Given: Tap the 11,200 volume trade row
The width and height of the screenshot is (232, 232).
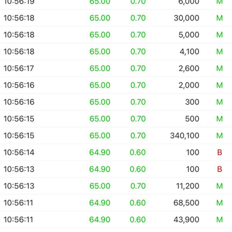Looking at the screenshot, I should coord(116,186).
